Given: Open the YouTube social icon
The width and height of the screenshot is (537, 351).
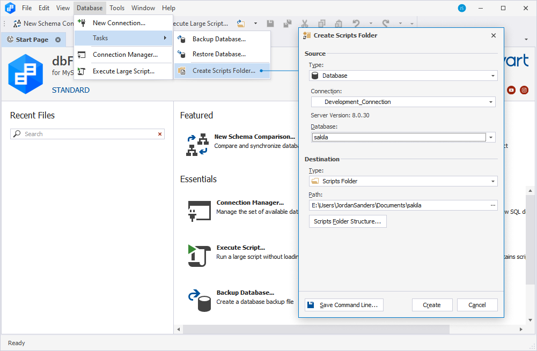Looking at the screenshot, I should [x=511, y=91].
